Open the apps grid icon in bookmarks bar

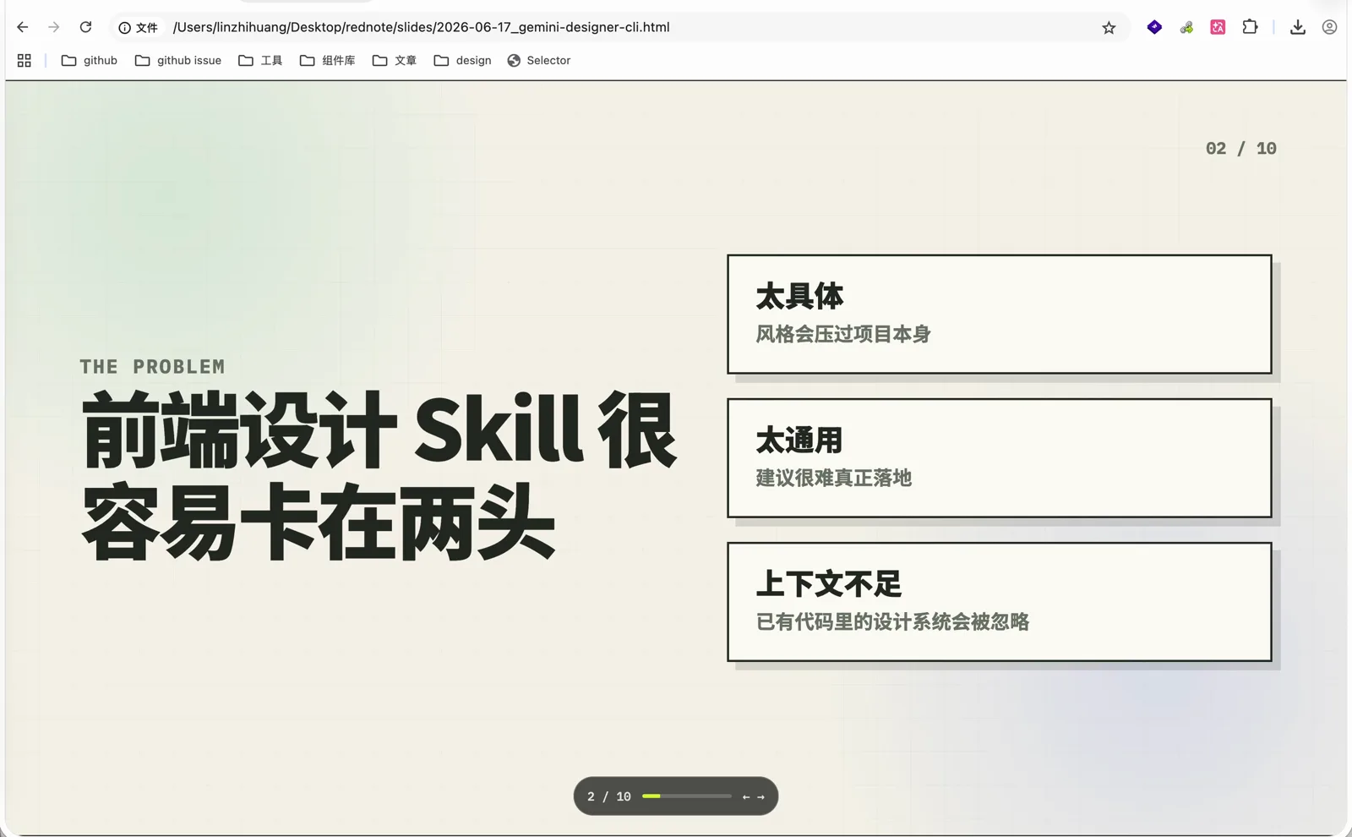[25, 60]
